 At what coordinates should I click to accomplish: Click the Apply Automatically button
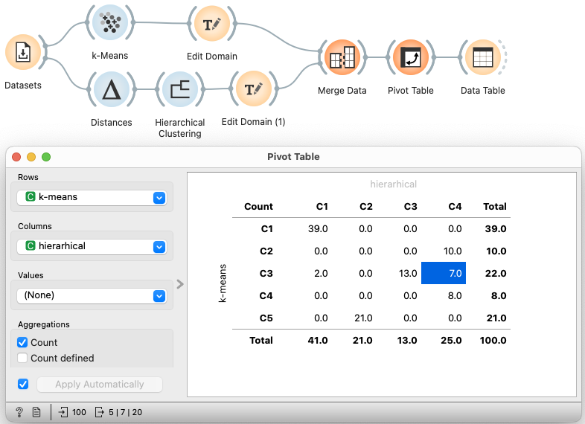coord(100,385)
